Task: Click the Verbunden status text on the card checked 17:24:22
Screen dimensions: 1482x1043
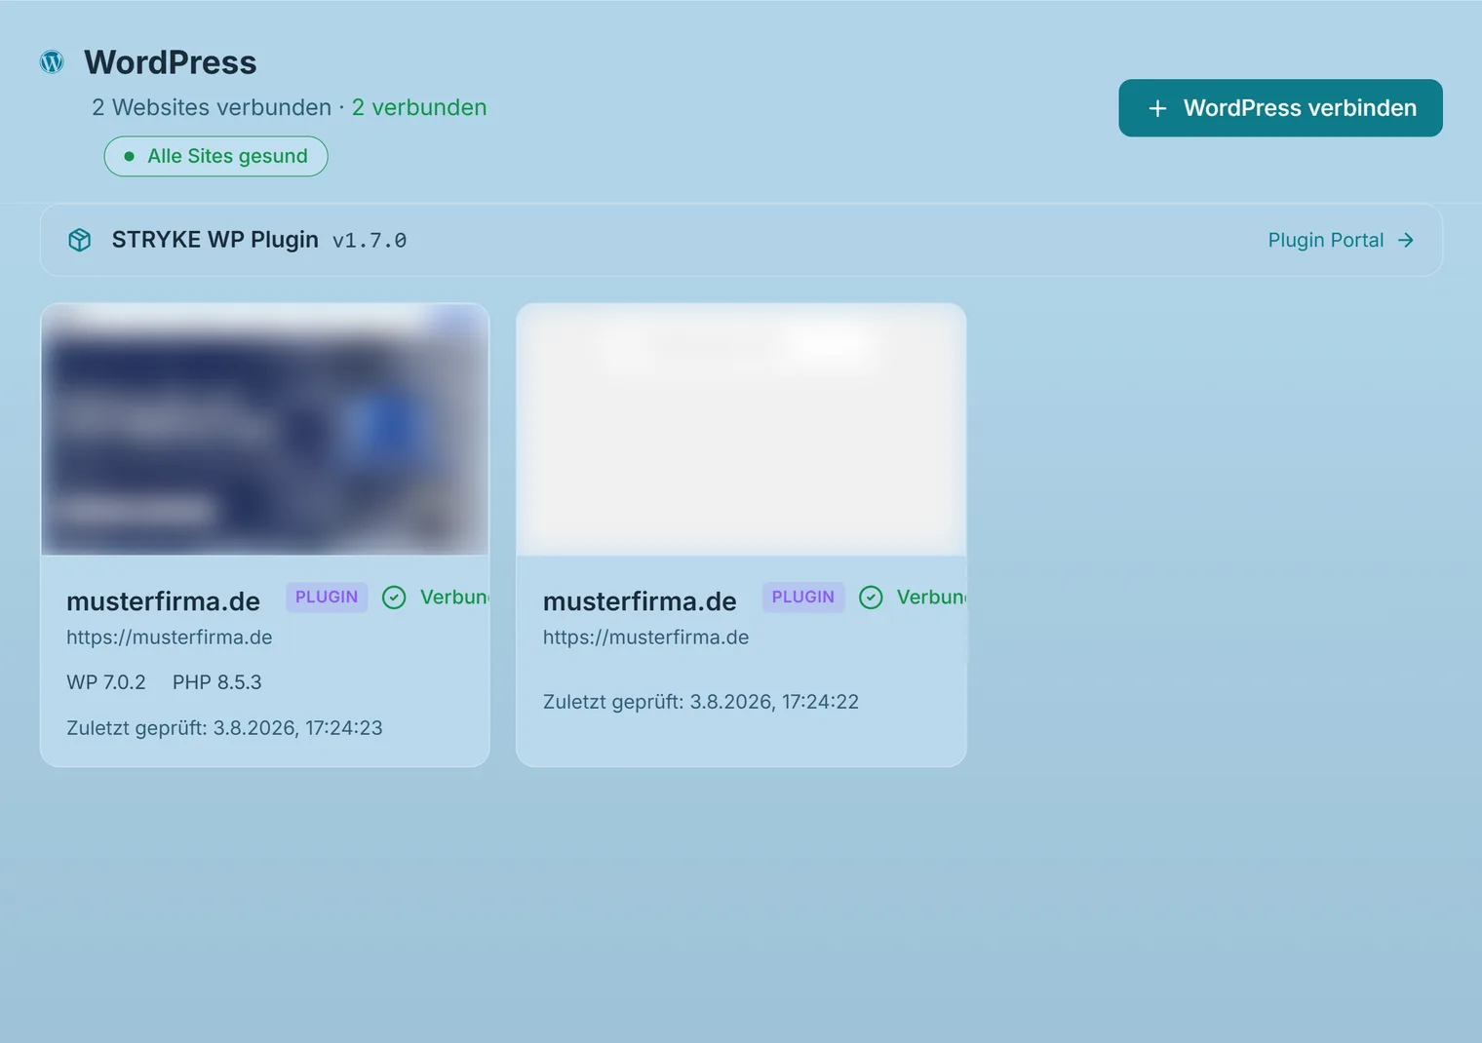Action: tap(931, 598)
